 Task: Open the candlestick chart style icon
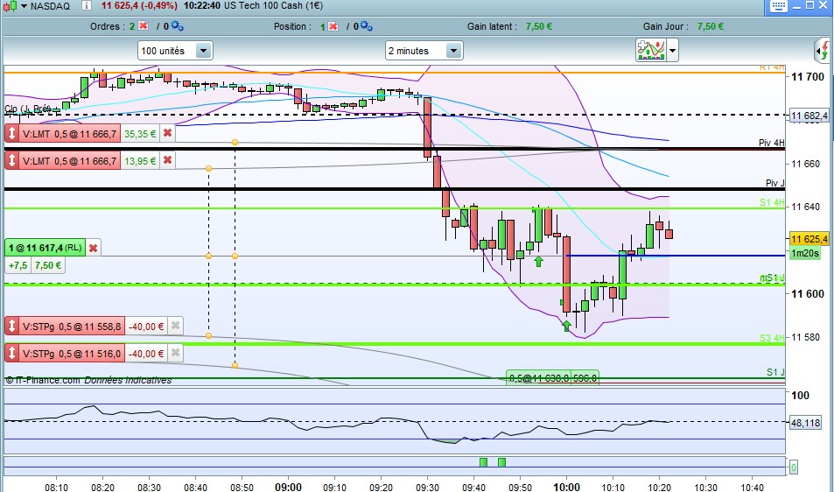[11, 6]
